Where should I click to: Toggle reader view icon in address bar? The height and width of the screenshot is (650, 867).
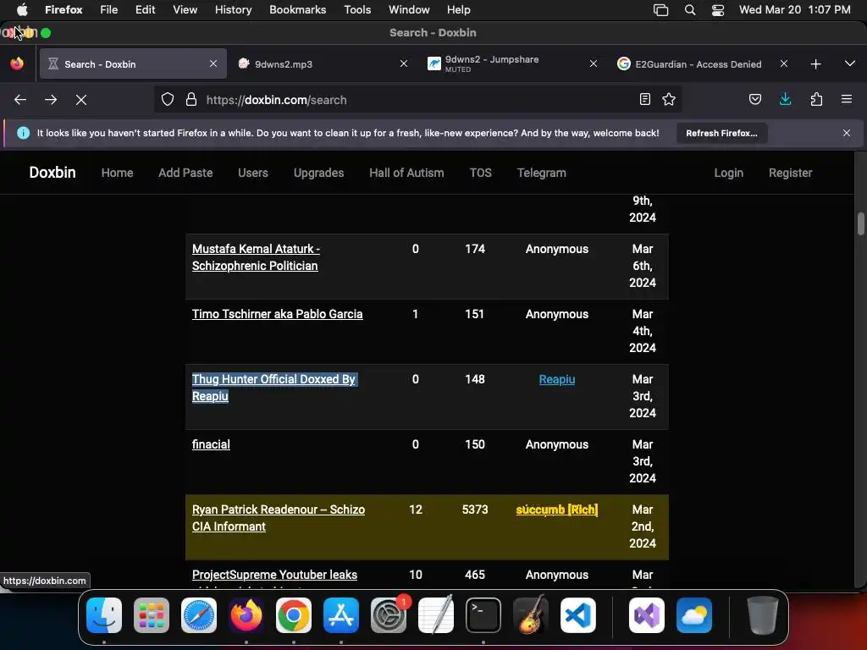[644, 100]
